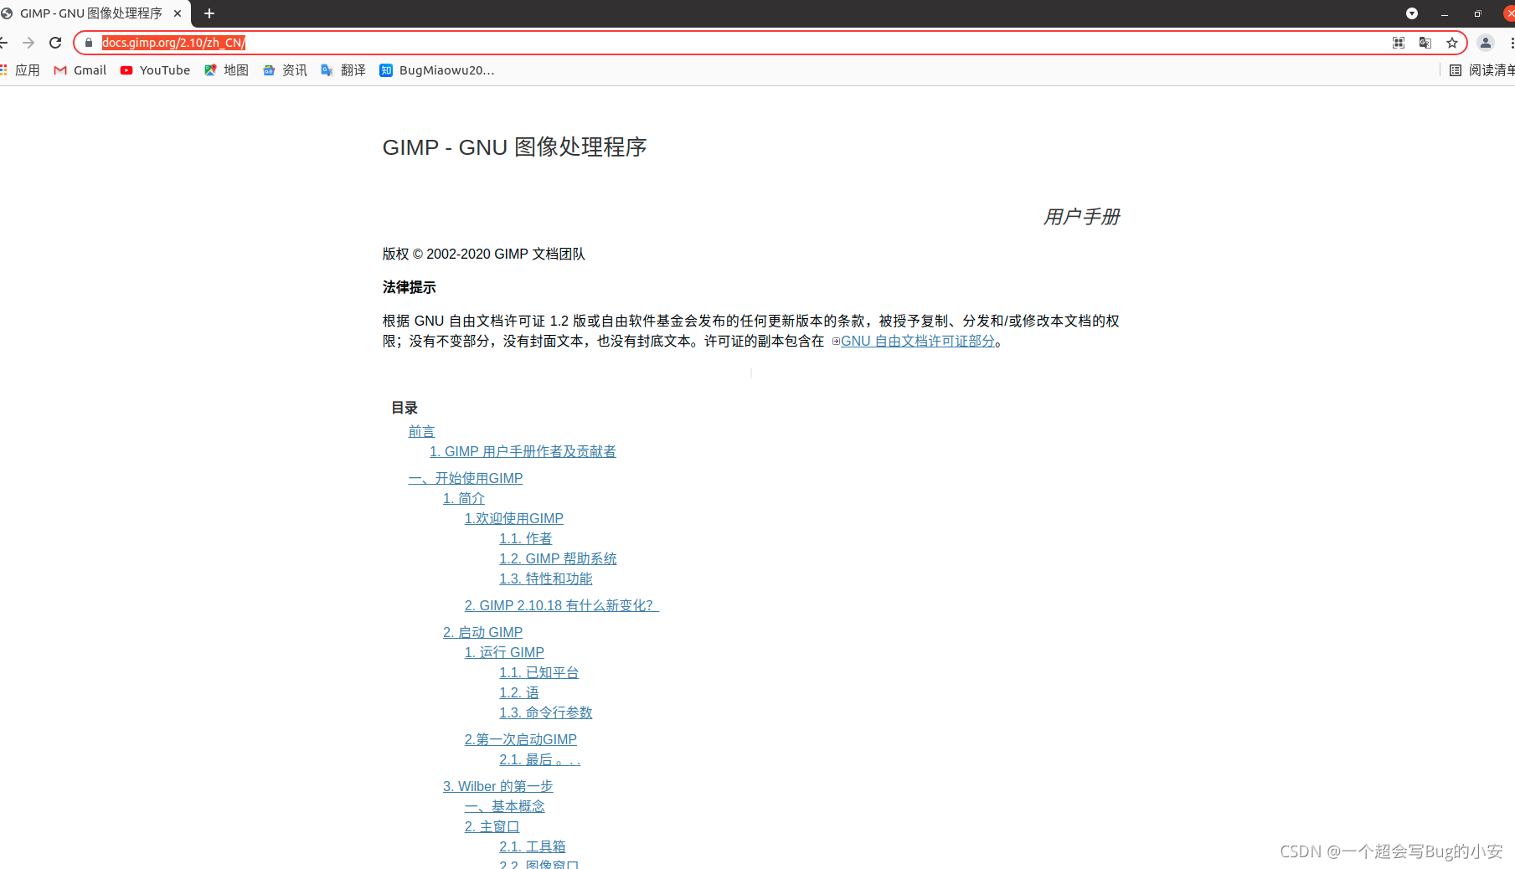Open the YouTube bookmark
1515x869 pixels.
tap(155, 70)
